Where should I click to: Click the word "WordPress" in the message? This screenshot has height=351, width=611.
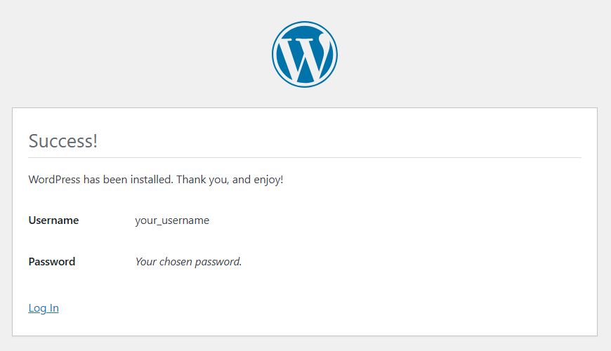point(54,180)
